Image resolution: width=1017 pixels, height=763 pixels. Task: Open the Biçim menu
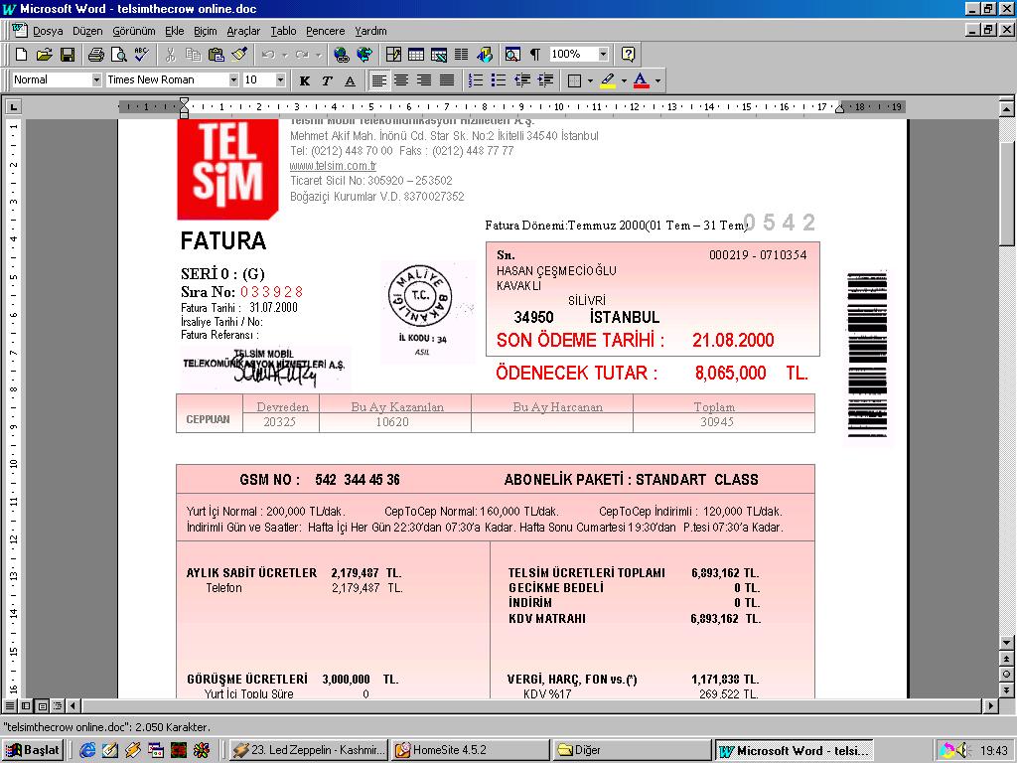pos(205,31)
